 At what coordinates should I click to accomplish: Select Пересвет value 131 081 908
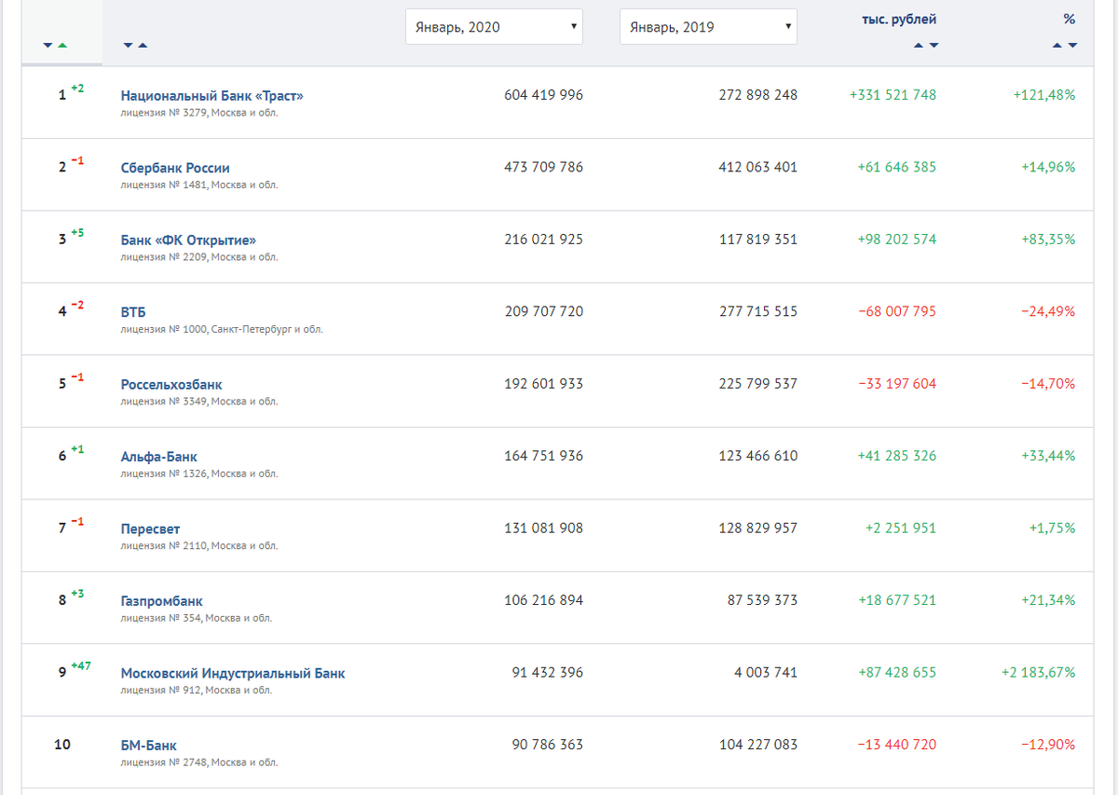click(x=544, y=528)
